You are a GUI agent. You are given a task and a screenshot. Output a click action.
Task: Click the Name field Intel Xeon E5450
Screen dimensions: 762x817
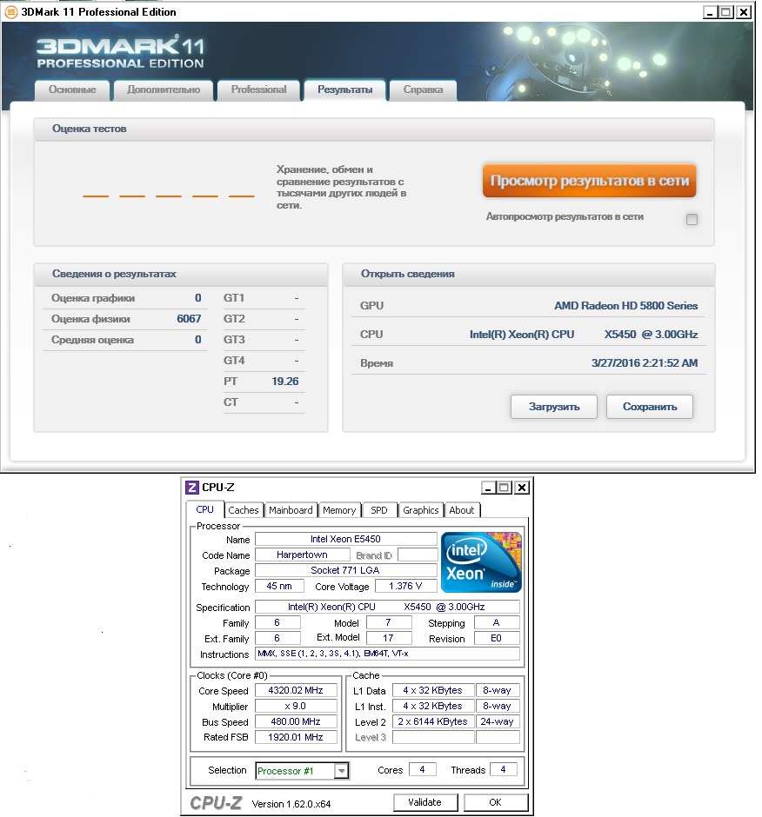pos(346,539)
